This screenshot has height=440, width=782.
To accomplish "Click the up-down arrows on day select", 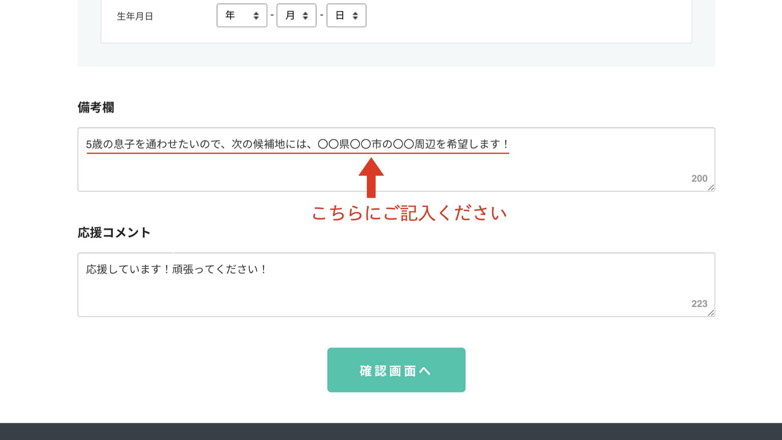I will point(355,16).
